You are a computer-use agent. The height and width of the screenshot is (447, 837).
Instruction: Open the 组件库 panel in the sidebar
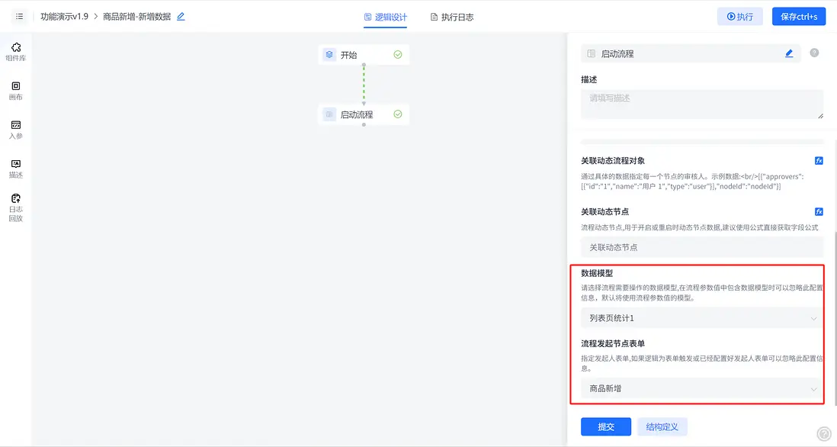pyautogui.click(x=15, y=50)
